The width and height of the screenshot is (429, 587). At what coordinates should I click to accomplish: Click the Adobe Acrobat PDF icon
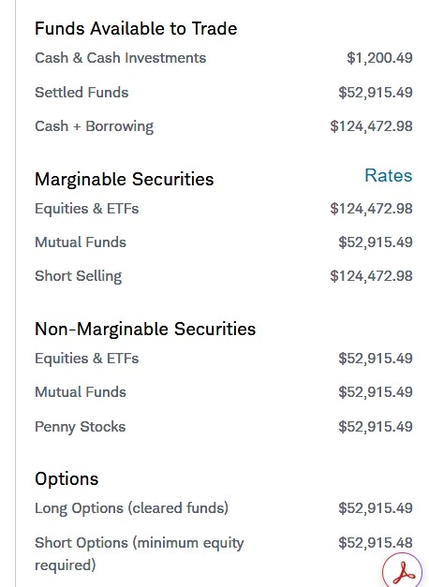403,572
